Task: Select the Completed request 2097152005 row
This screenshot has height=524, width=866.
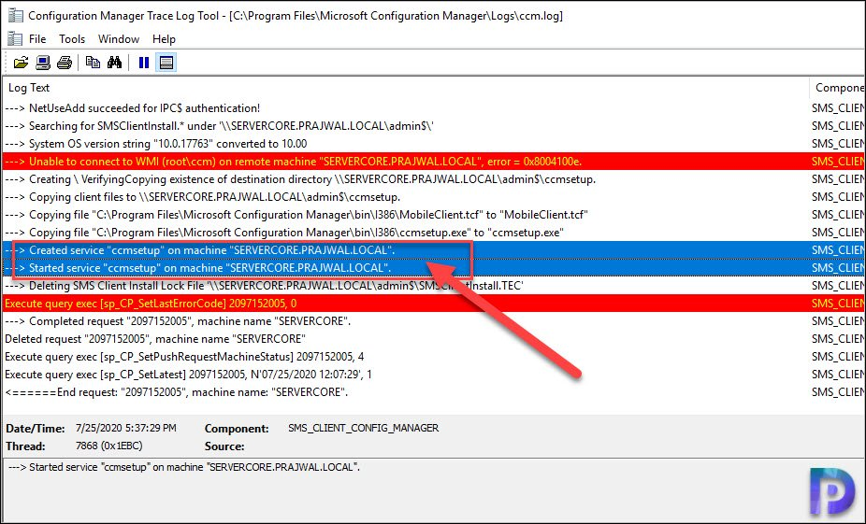Action: pos(433,321)
